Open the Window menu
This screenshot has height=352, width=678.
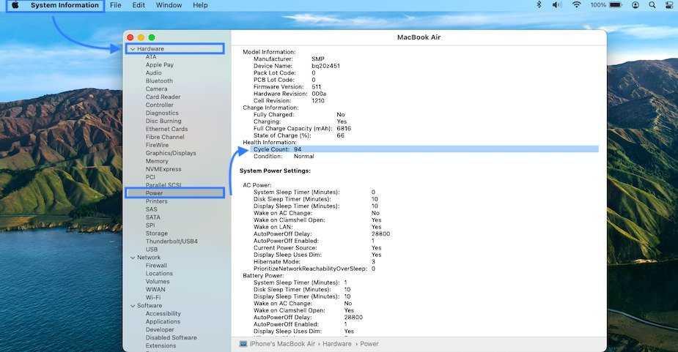[169, 5]
